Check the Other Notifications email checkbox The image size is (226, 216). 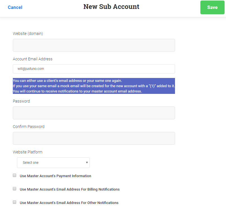click(14, 202)
